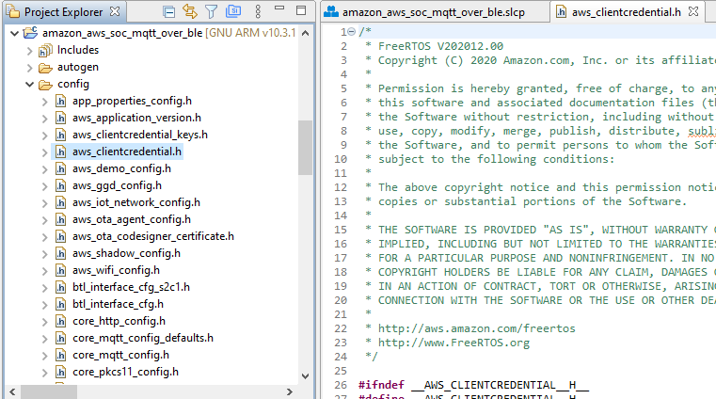Screen dimensions: 716x399
Task: Collapse the amazon_aws_soc_mqtt_over_ble project node
Action: tap(11, 33)
